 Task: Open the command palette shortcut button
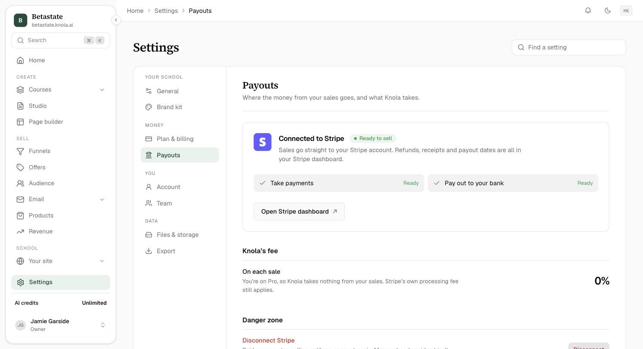click(x=626, y=11)
